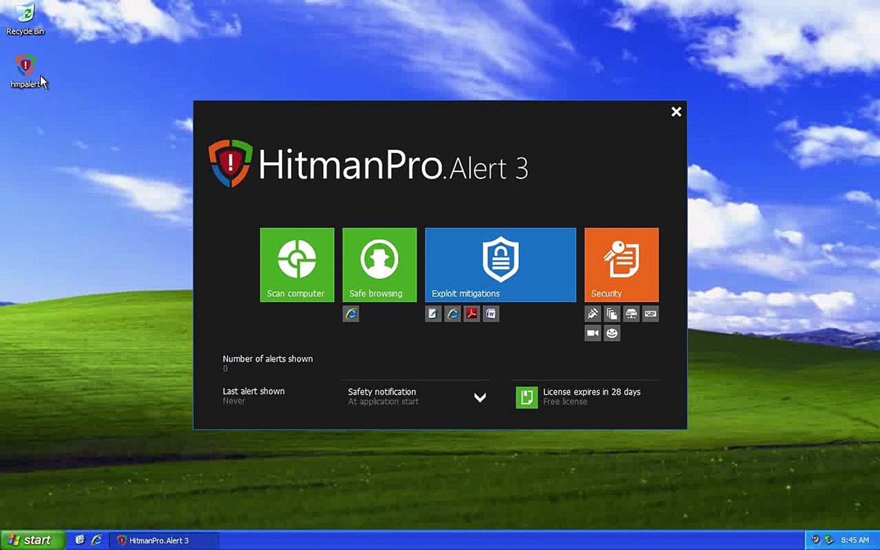The image size is (880, 550).
Task: Open the Exploit mitigations tile
Action: (501, 265)
